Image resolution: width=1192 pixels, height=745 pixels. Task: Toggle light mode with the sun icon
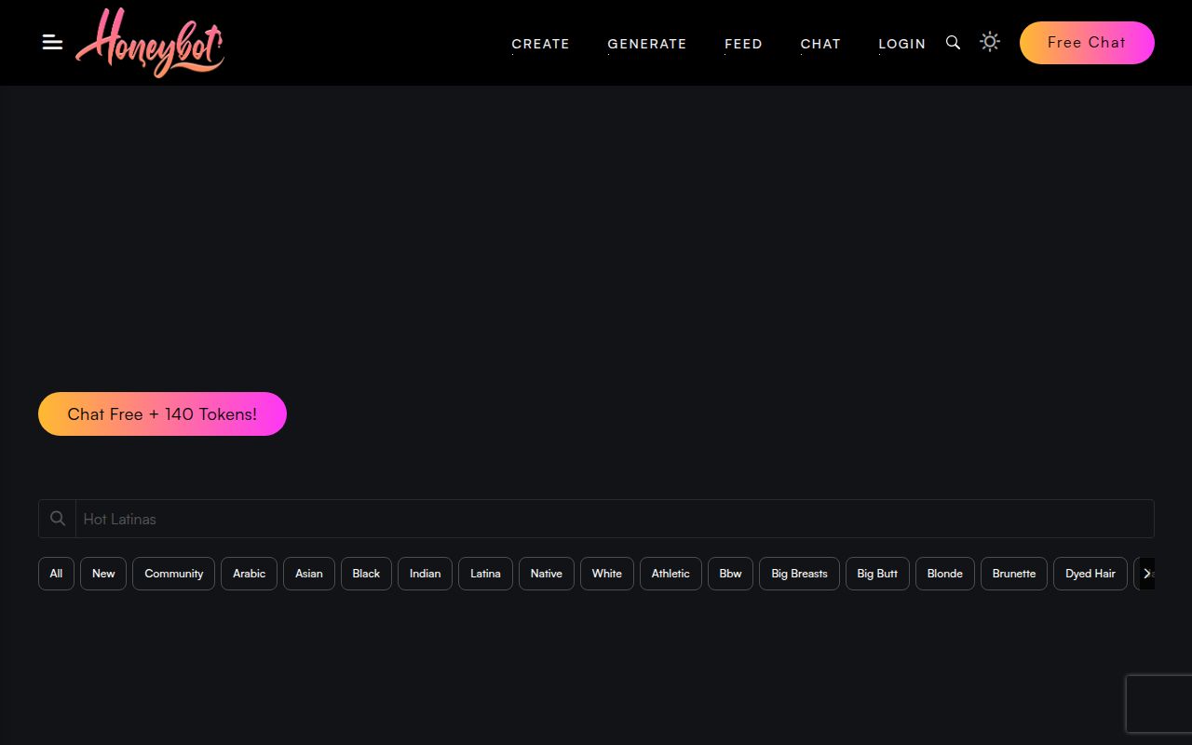989,42
